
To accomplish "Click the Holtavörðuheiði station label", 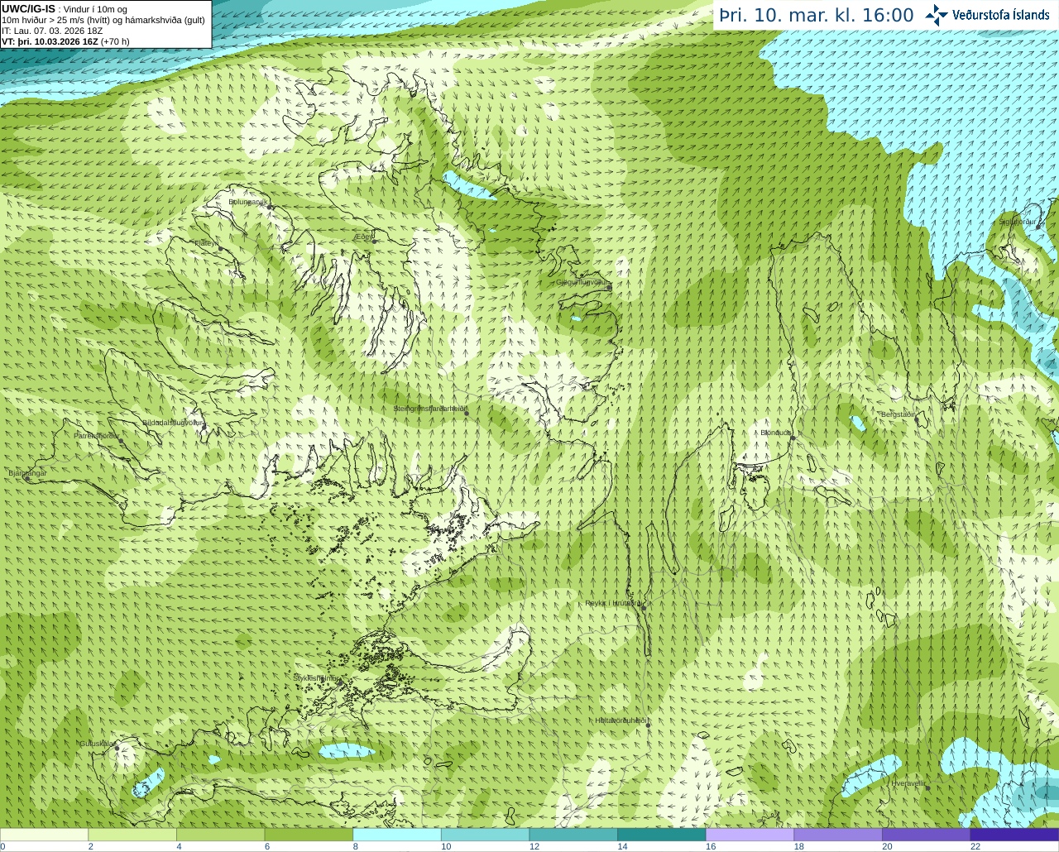I will coord(621,720).
